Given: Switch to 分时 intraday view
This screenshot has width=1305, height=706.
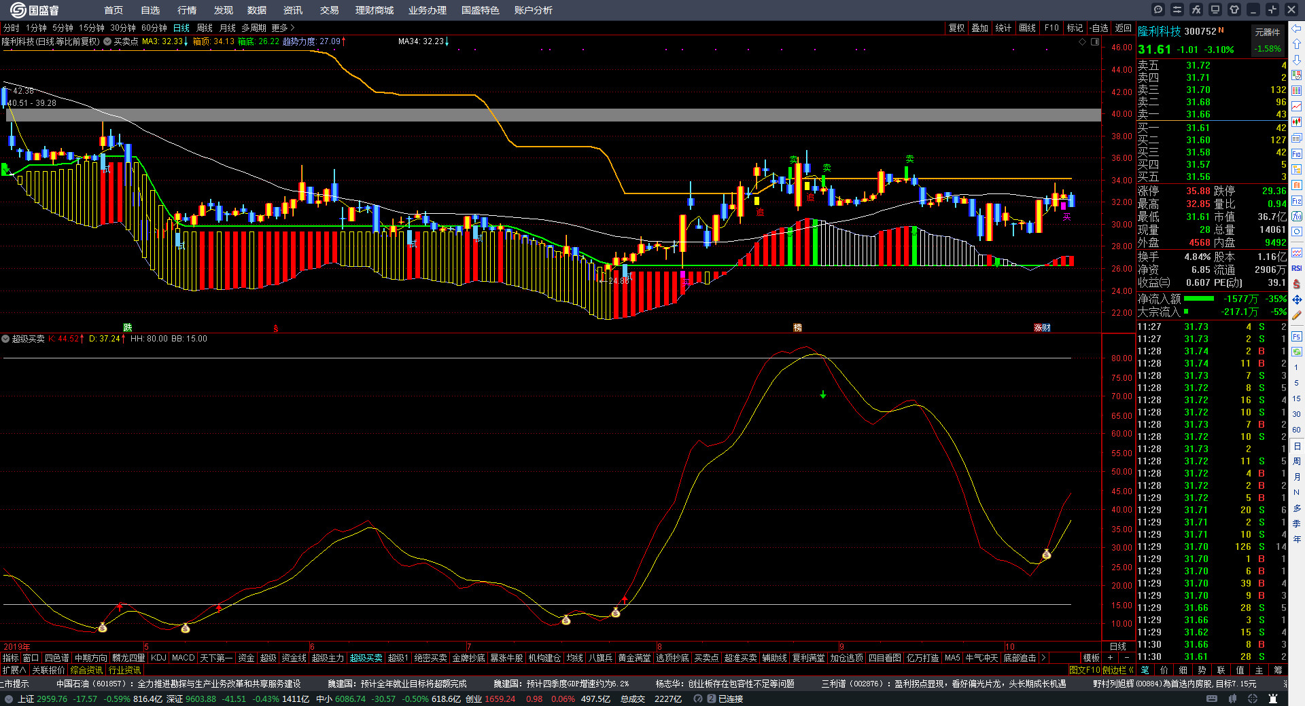Looking at the screenshot, I should pyautogui.click(x=12, y=28).
